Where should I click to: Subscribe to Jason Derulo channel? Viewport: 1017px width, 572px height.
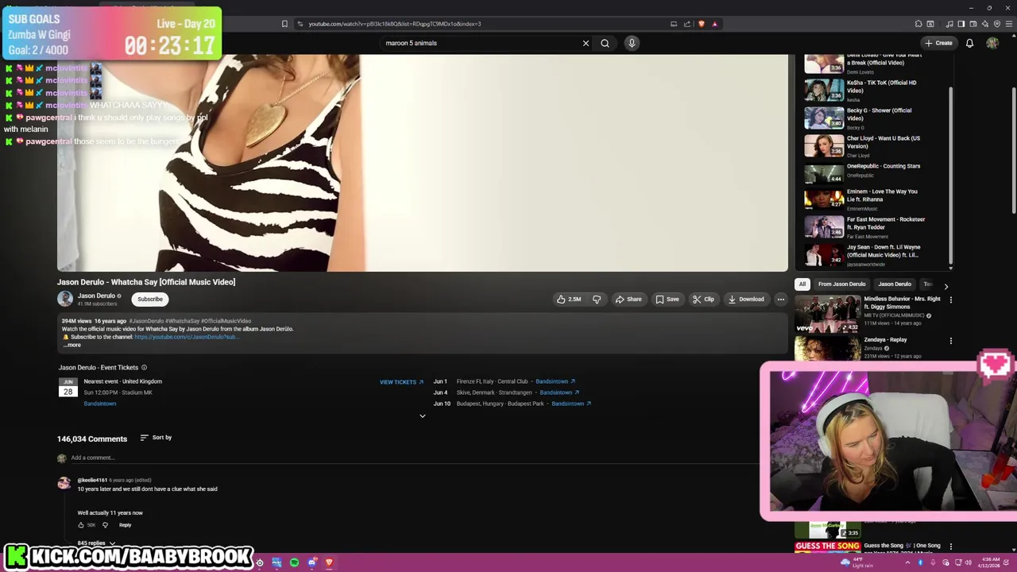click(x=149, y=300)
